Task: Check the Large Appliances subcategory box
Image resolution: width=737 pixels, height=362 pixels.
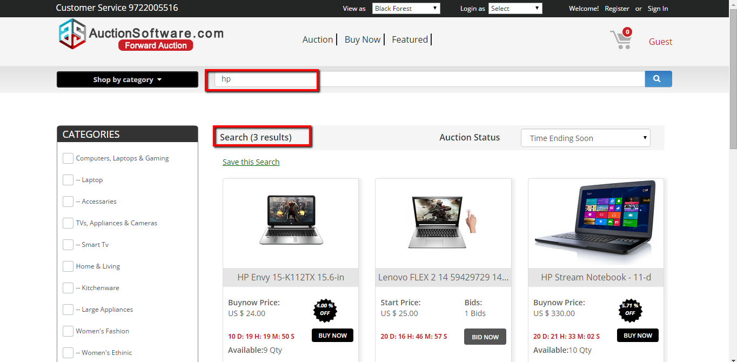Action: click(x=68, y=310)
